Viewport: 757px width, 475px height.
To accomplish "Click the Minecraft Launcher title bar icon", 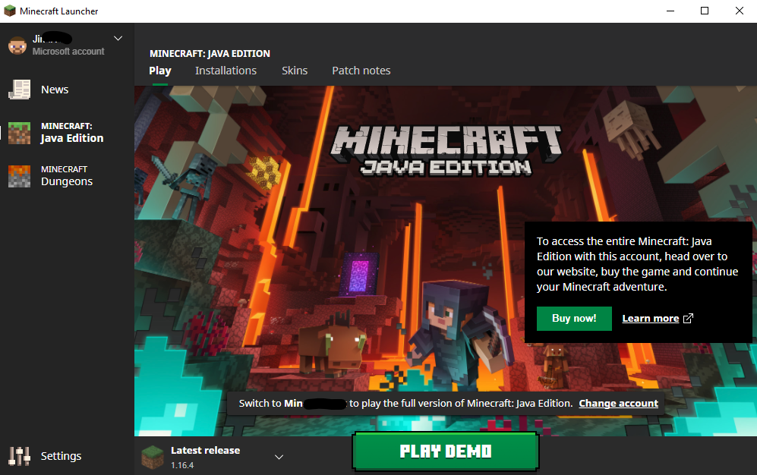I will click(x=10, y=11).
